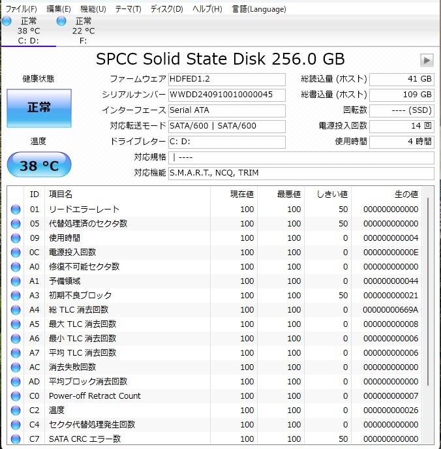Image resolution: width=441 pixels, height=449 pixels.
Task: Click the status icon for drive C: D:
Action: (7, 21)
